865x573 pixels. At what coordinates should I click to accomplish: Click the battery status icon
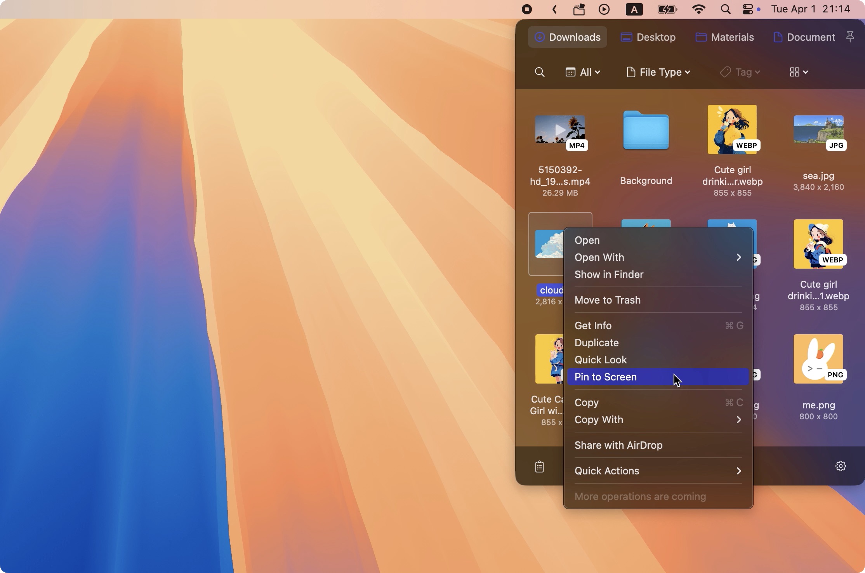click(x=667, y=9)
